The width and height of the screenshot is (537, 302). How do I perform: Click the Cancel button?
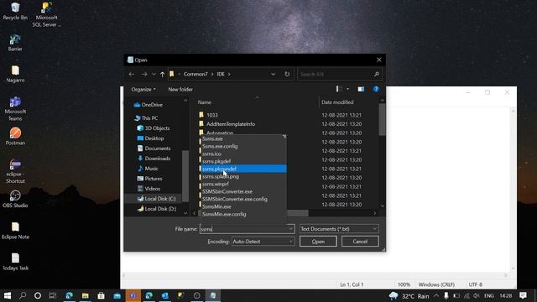pos(360,242)
